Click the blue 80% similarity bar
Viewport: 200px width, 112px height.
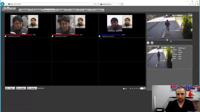point(110,35)
